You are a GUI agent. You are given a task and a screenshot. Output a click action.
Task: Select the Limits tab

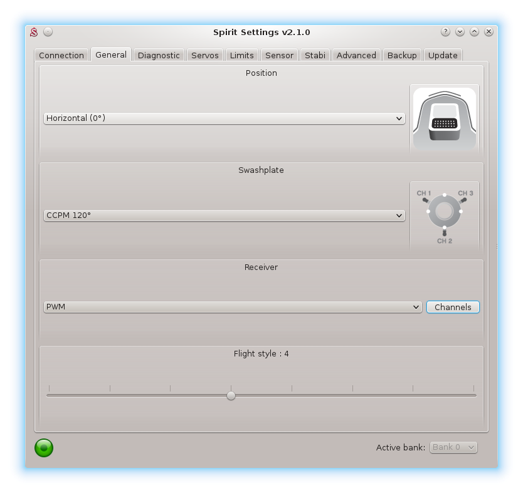click(x=242, y=55)
